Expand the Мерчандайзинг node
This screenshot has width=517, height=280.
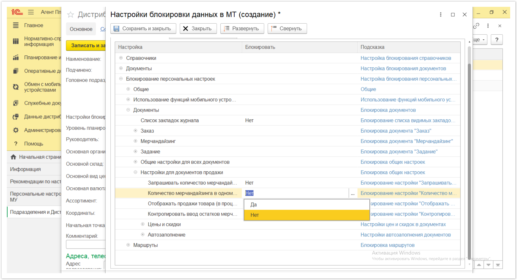point(136,141)
